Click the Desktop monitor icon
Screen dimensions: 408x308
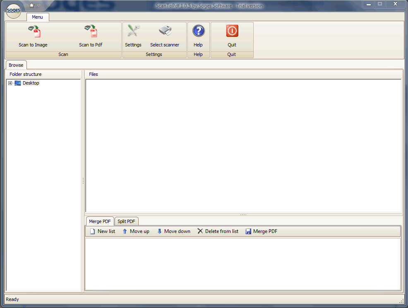click(x=18, y=83)
